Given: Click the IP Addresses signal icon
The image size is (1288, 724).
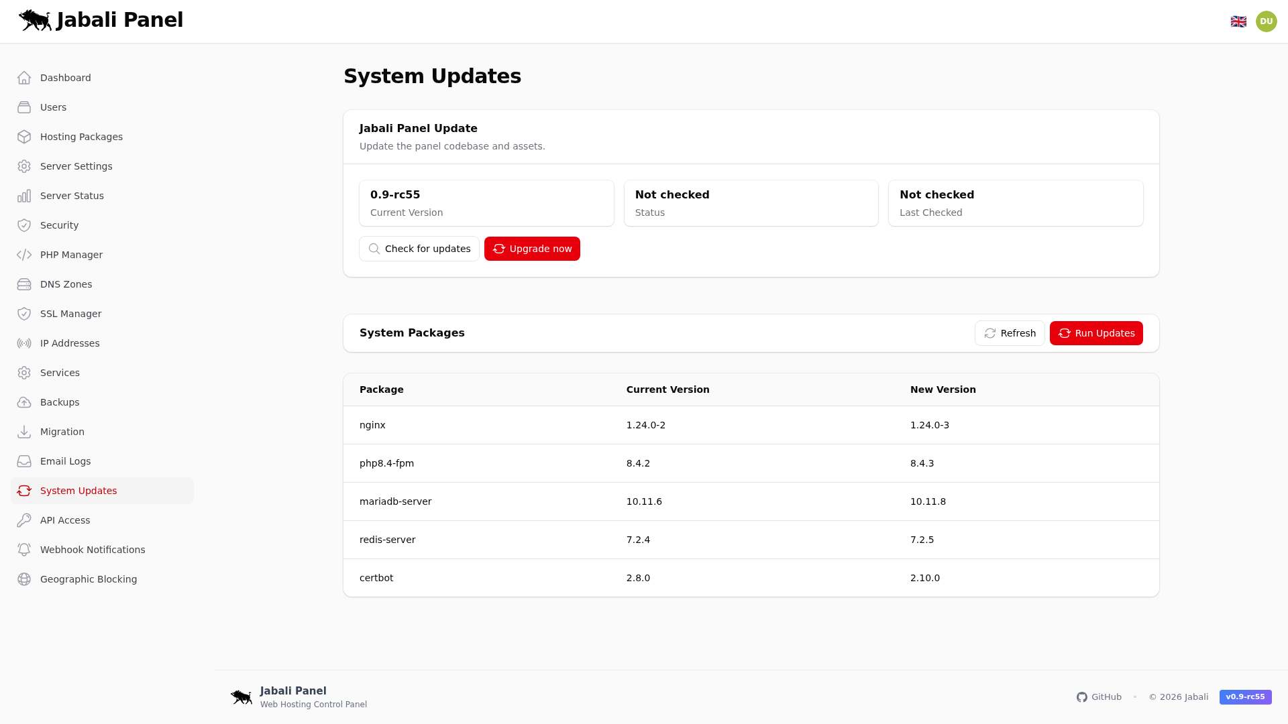Looking at the screenshot, I should 24,343.
